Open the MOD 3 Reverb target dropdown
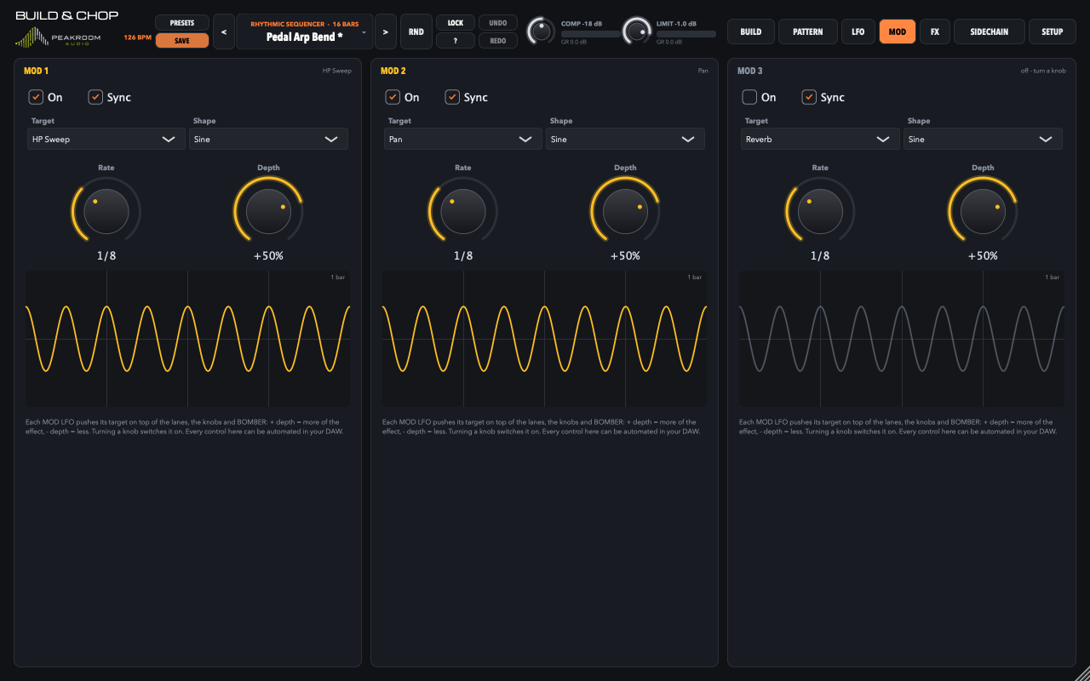The width and height of the screenshot is (1090, 681). point(819,139)
